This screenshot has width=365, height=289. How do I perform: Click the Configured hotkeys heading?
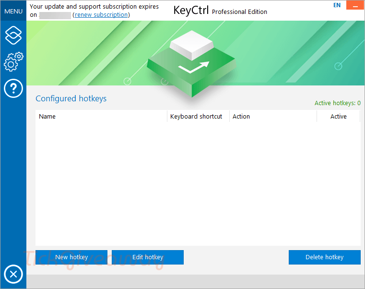pos(71,98)
